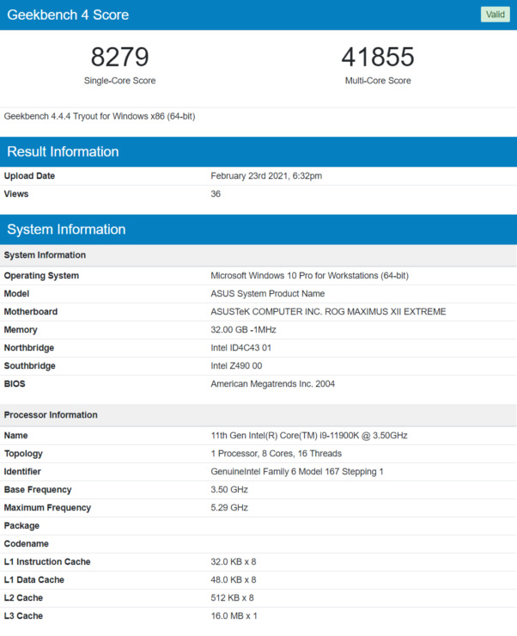
Task: Click the Maximum Frequency label
Action: [x=47, y=508]
